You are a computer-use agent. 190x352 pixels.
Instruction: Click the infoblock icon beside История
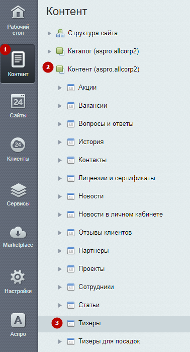pyautogui.click(x=71, y=142)
